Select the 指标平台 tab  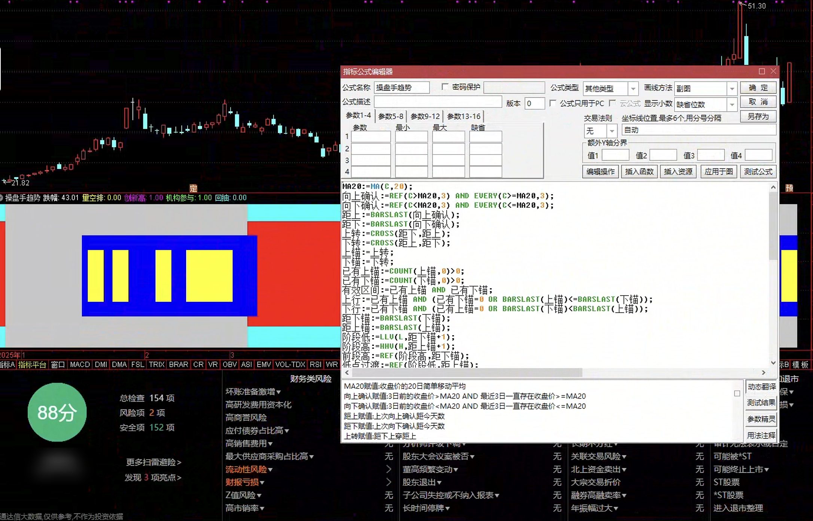click(32, 365)
